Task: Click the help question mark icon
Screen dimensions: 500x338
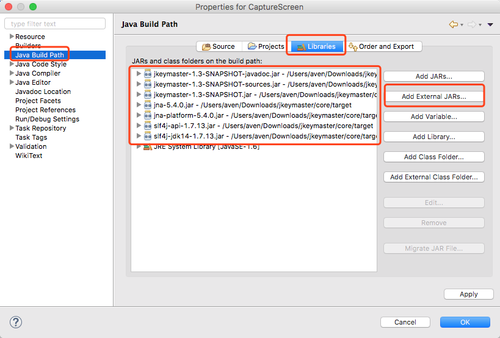Action: tap(16, 322)
